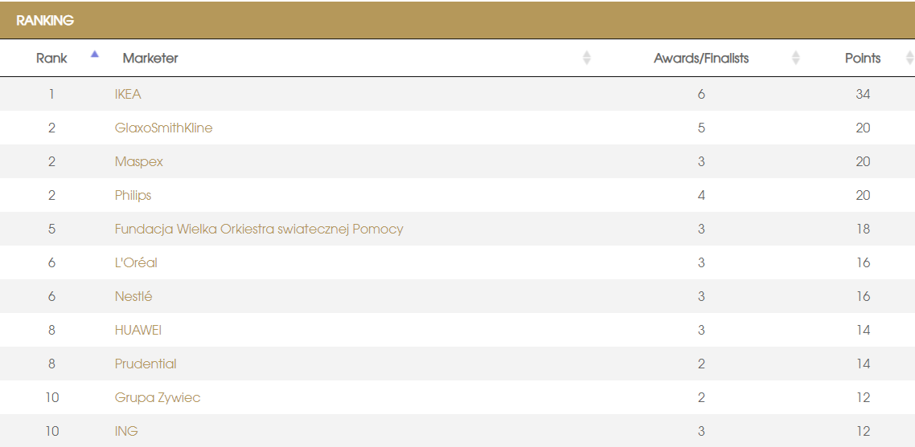Open the IKEA marketer link
Screen dimensions: 915x447
point(128,95)
